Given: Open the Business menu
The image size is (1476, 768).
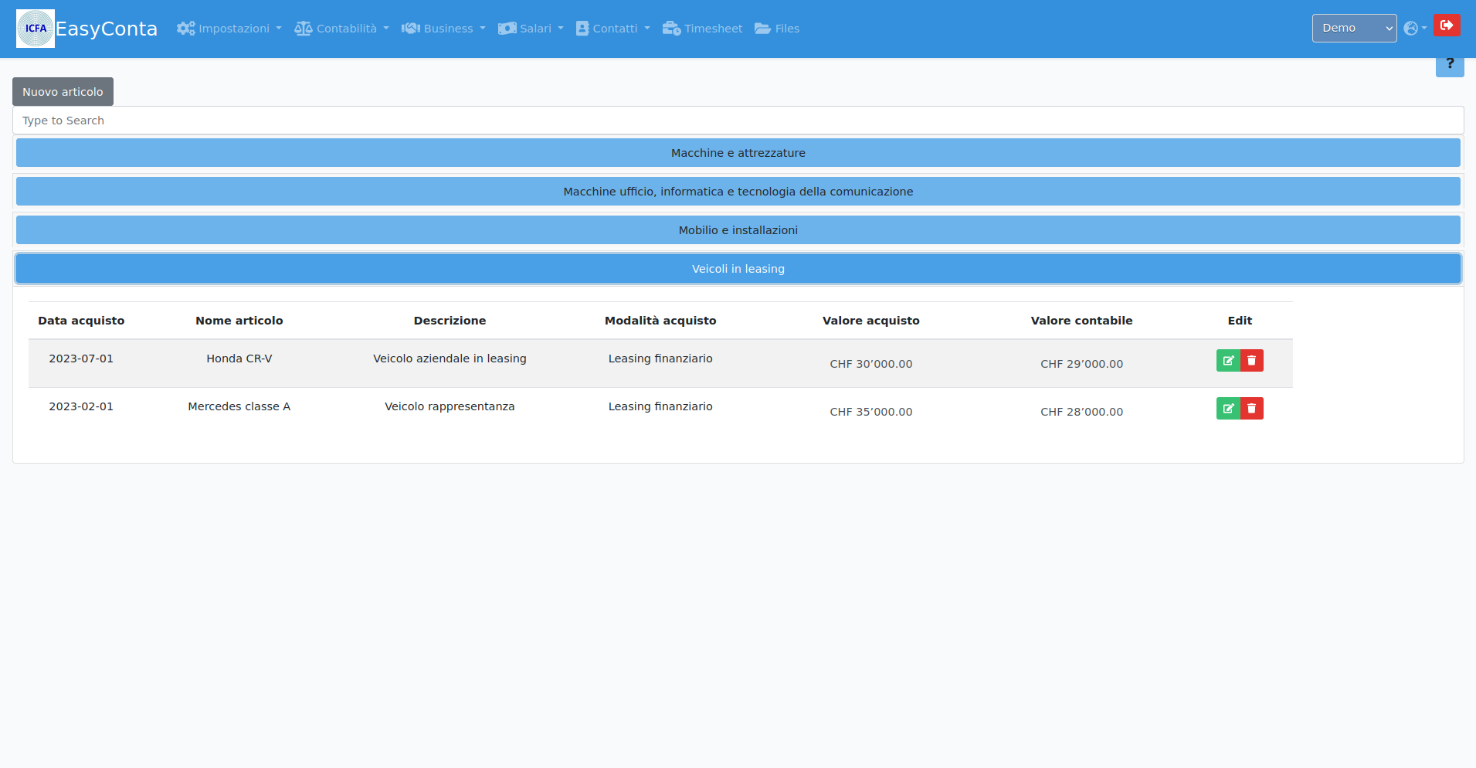Looking at the screenshot, I should tap(444, 29).
